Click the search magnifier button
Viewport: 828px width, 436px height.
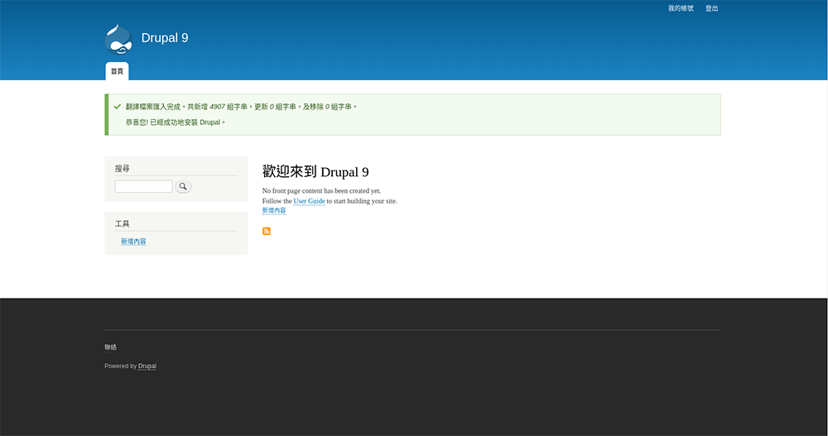pos(183,186)
